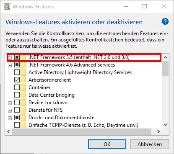Expand Druck- und Dokumentdienste node
174x154 pixels.
(x=10, y=118)
